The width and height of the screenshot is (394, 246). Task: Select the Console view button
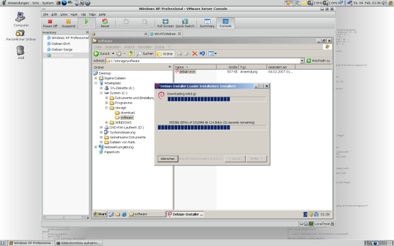[x=225, y=23]
